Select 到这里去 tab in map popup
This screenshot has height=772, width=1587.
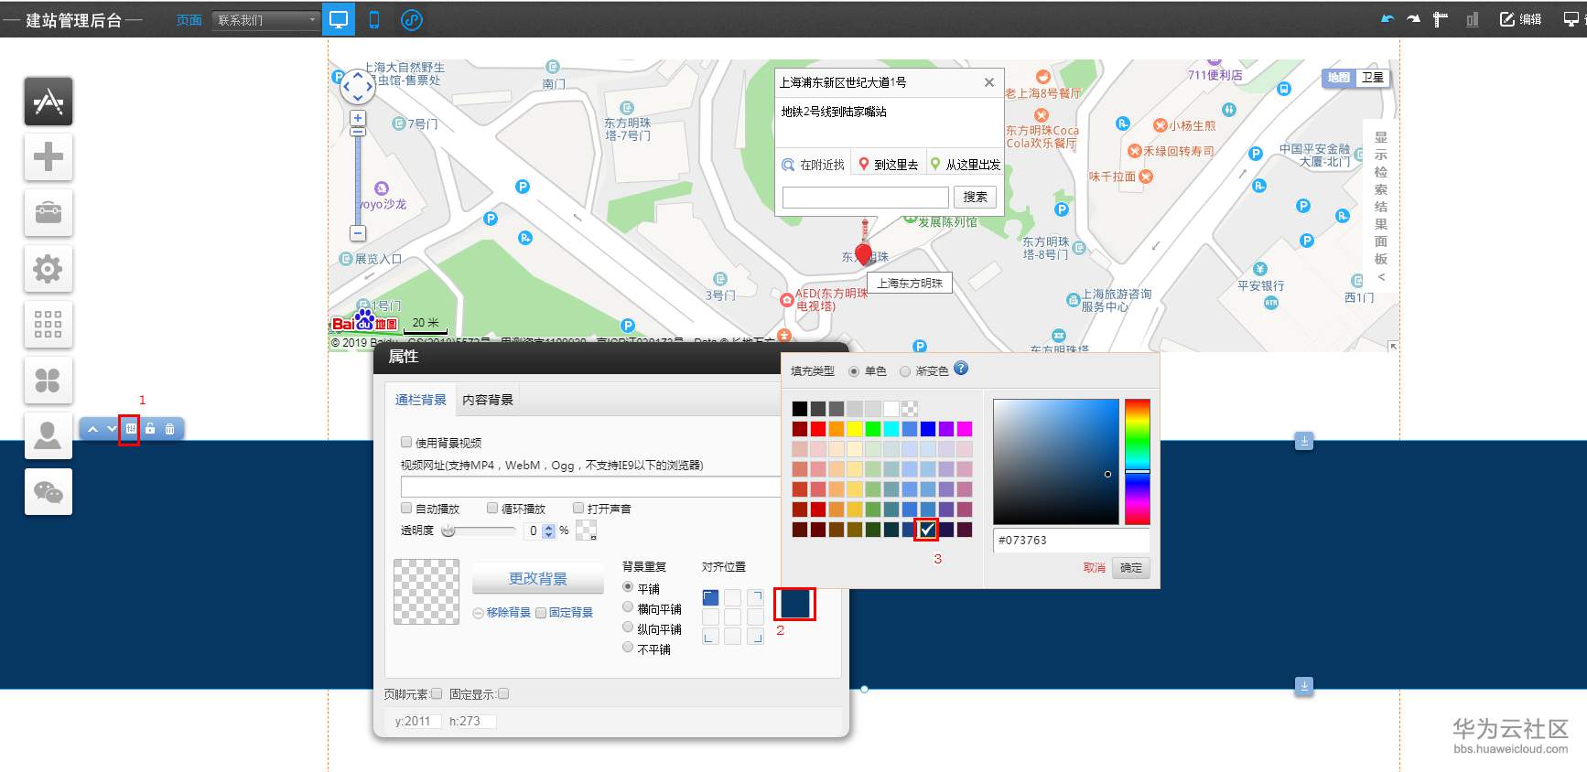click(889, 165)
